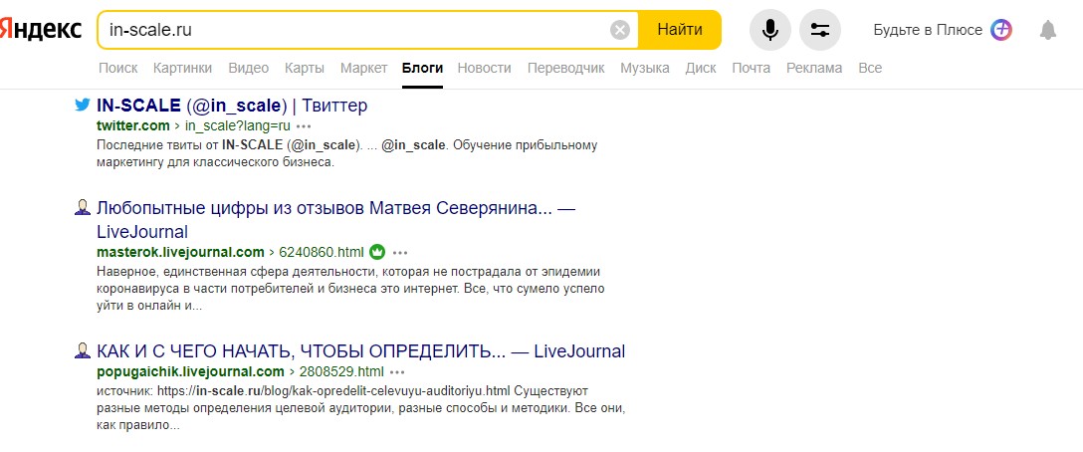Switch to the Картинки tab
Image resolution: width=1083 pixels, height=452 pixels.
click(x=182, y=68)
